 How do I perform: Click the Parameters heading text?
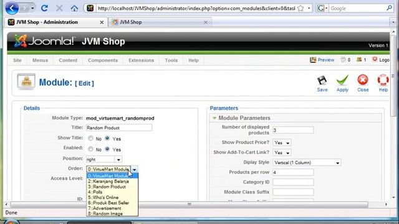[224, 108]
